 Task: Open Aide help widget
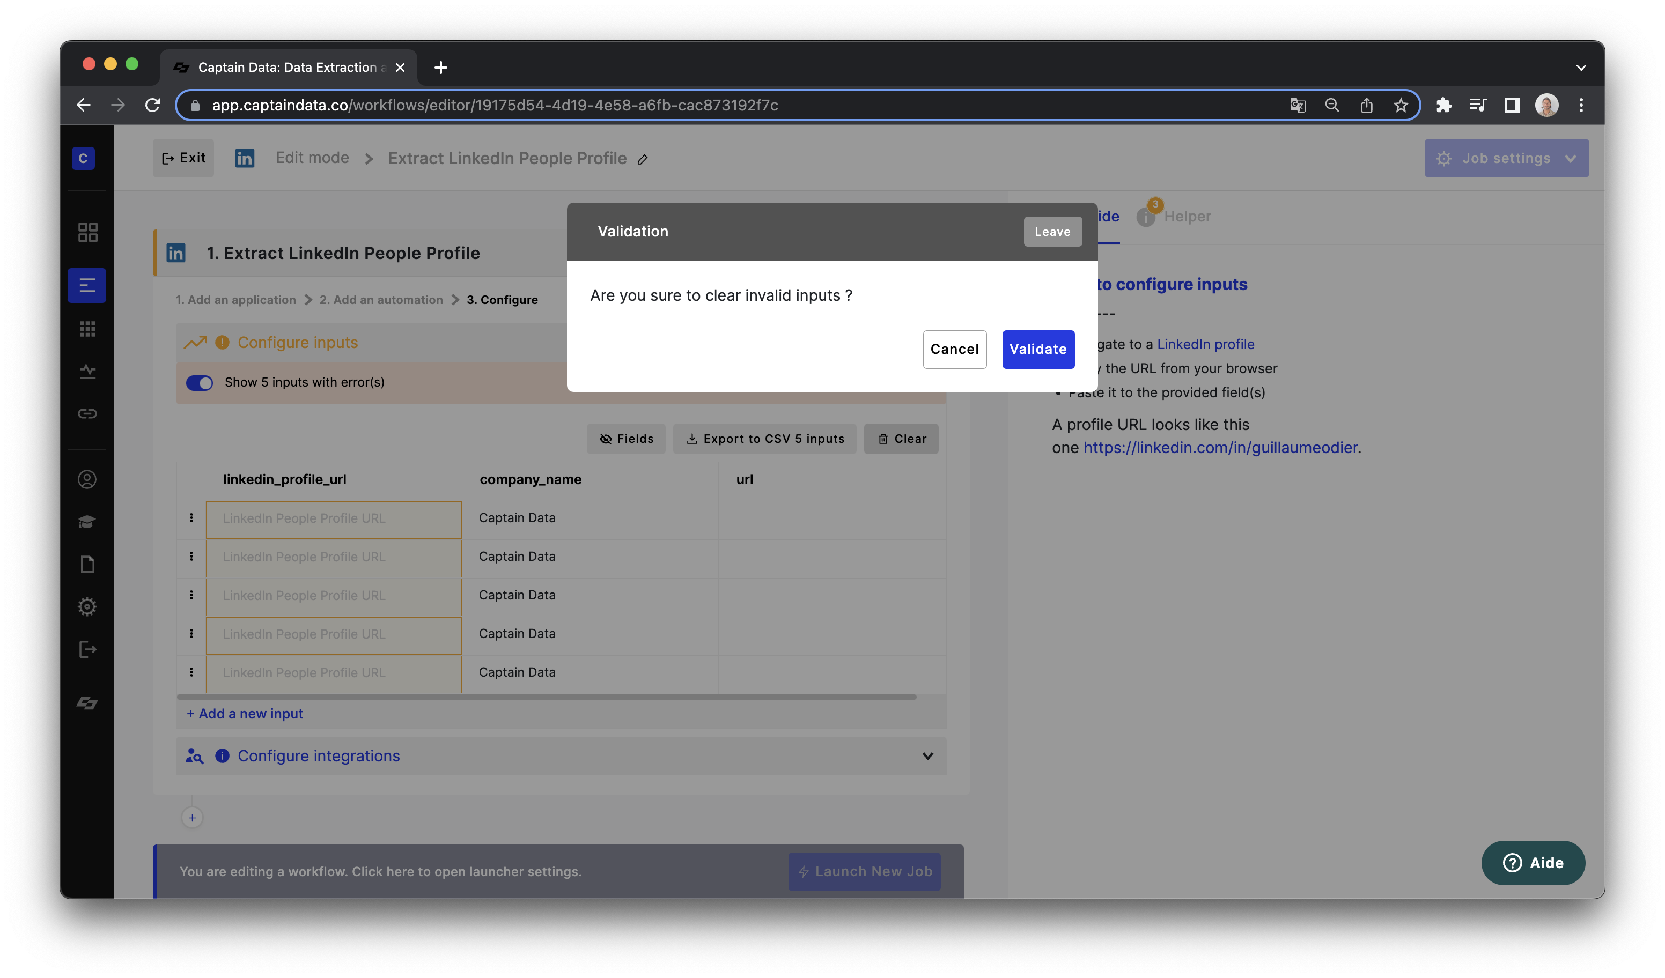click(1532, 863)
